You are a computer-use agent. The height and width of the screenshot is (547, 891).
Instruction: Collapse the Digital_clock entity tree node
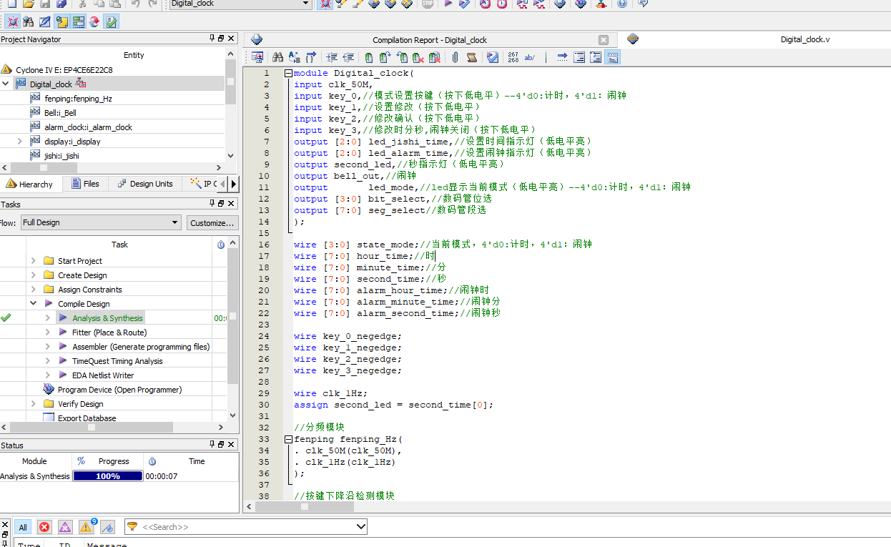(6, 84)
